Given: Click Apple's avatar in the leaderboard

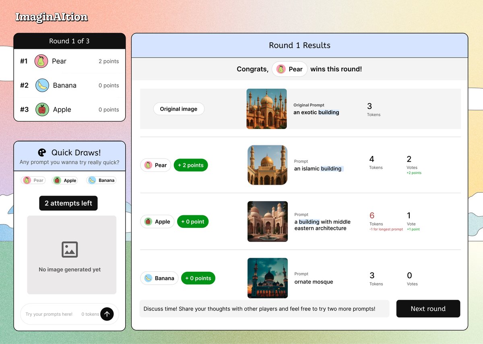Looking at the screenshot, I should 42,110.
